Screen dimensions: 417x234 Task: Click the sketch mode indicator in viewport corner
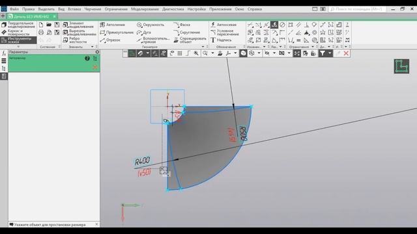(x=401, y=66)
